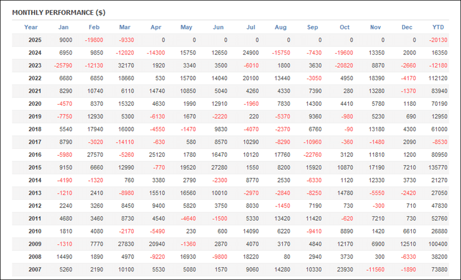The width and height of the screenshot is (461, 280).
Task: Select the 2018 year row label
Action: pyautogui.click(x=35, y=129)
